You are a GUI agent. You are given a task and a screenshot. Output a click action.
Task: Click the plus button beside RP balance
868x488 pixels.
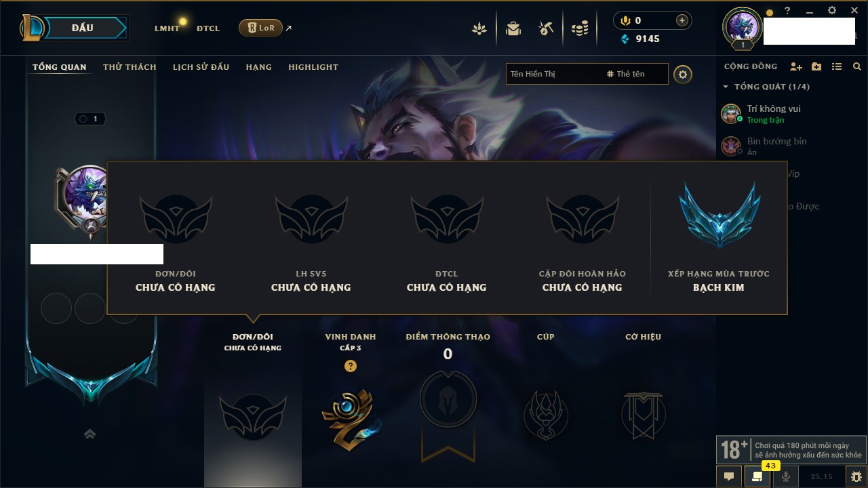point(682,21)
